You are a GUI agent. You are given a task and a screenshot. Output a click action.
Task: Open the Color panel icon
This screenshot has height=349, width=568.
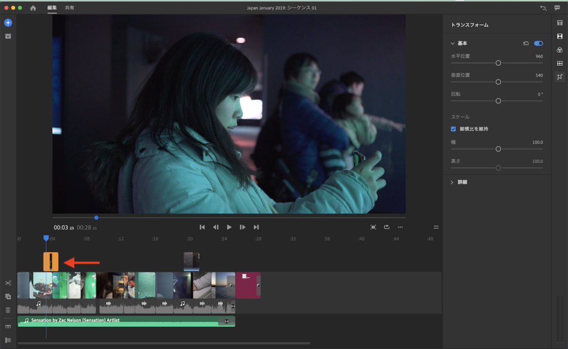(x=560, y=50)
